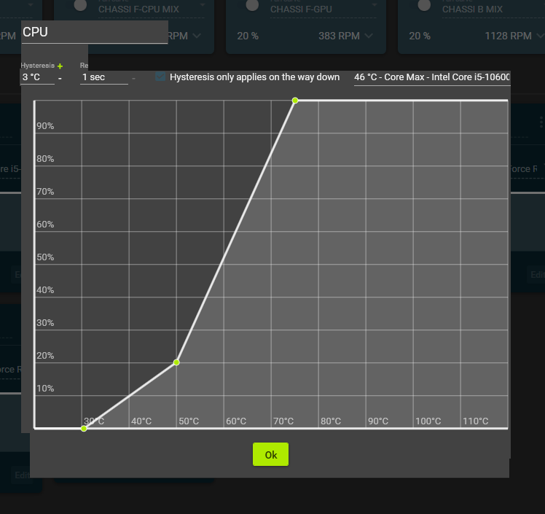Image resolution: width=545 pixels, height=514 pixels.
Task: Decrease hysteresis with the minus icon
Action: (x=60, y=79)
